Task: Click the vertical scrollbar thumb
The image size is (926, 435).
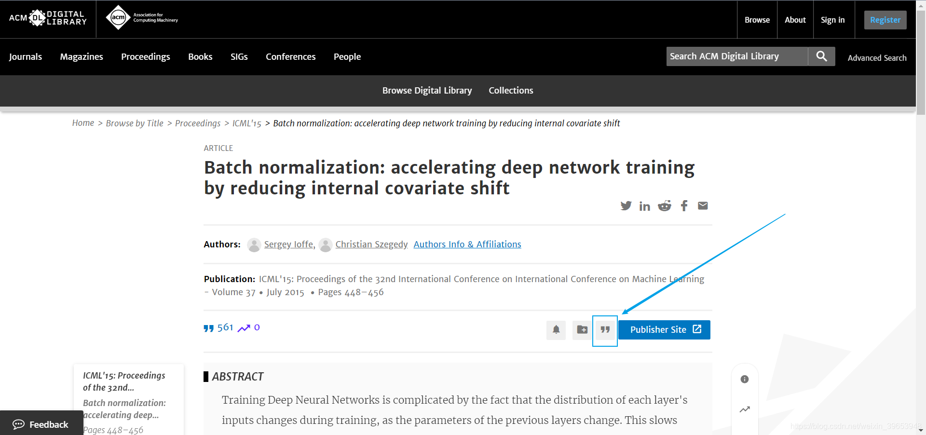Action: [x=921, y=62]
